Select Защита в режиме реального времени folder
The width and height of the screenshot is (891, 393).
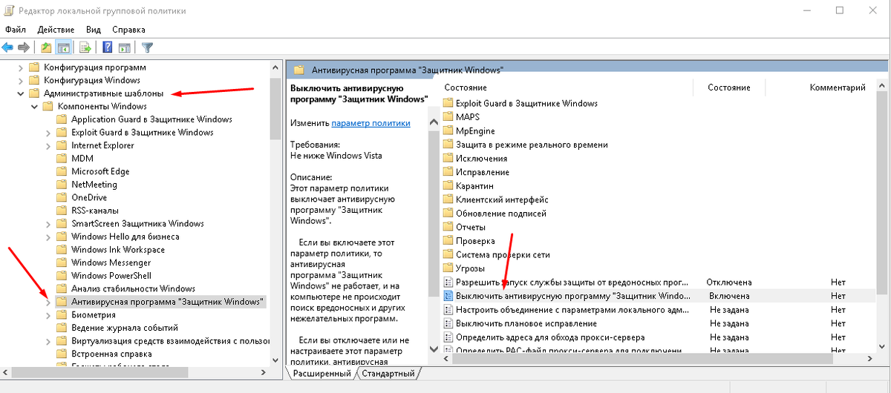coord(532,145)
